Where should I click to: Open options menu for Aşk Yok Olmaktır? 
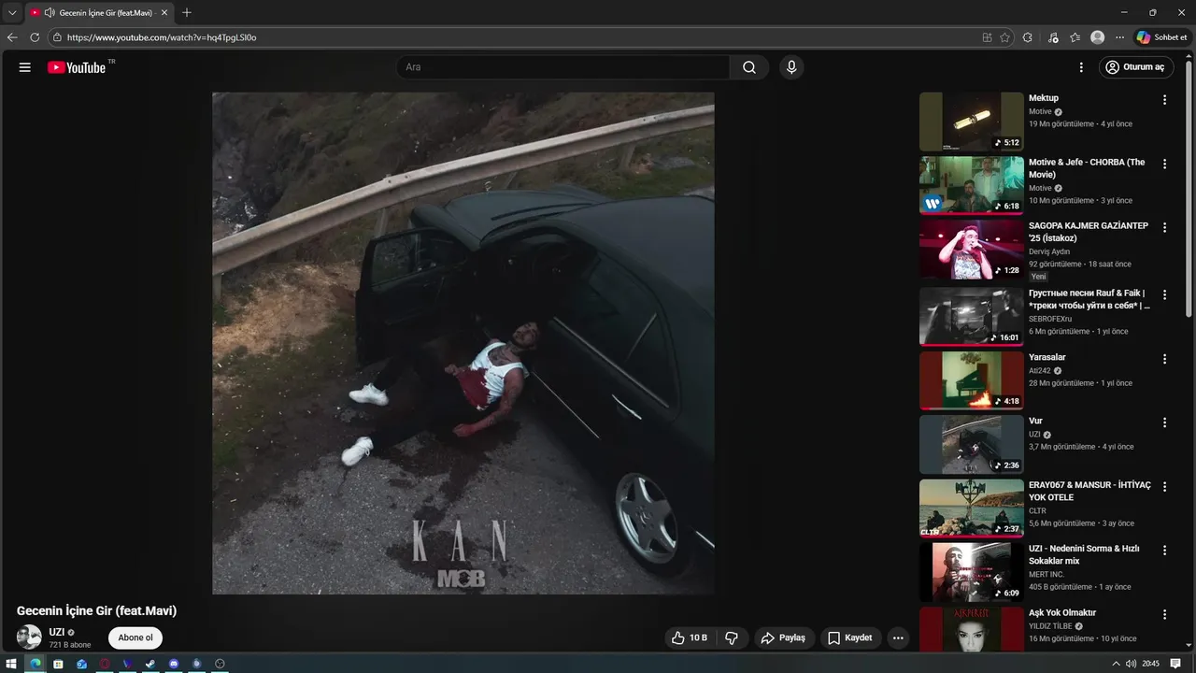pyautogui.click(x=1164, y=614)
